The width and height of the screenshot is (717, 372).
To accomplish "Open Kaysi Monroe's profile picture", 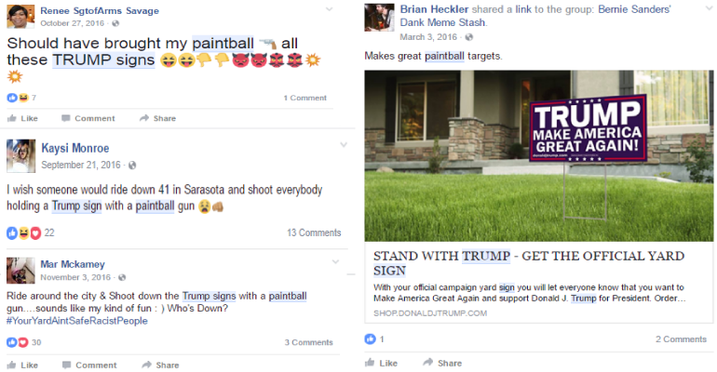I will pyautogui.click(x=20, y=156).
